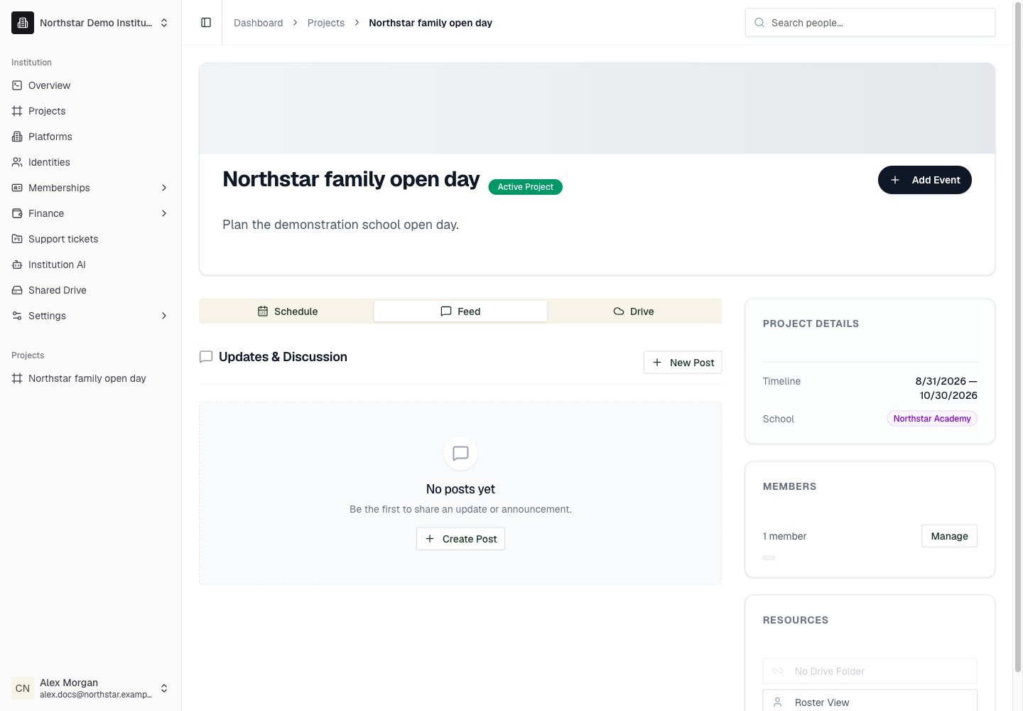Click the Northstar institution logo icon
Viewport: 1023px width, 711px height.
[x=23, y=23]
